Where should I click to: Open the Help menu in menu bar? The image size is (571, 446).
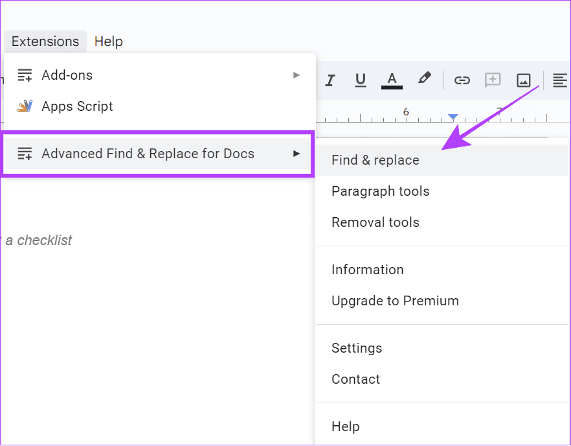tap(109, 41)
